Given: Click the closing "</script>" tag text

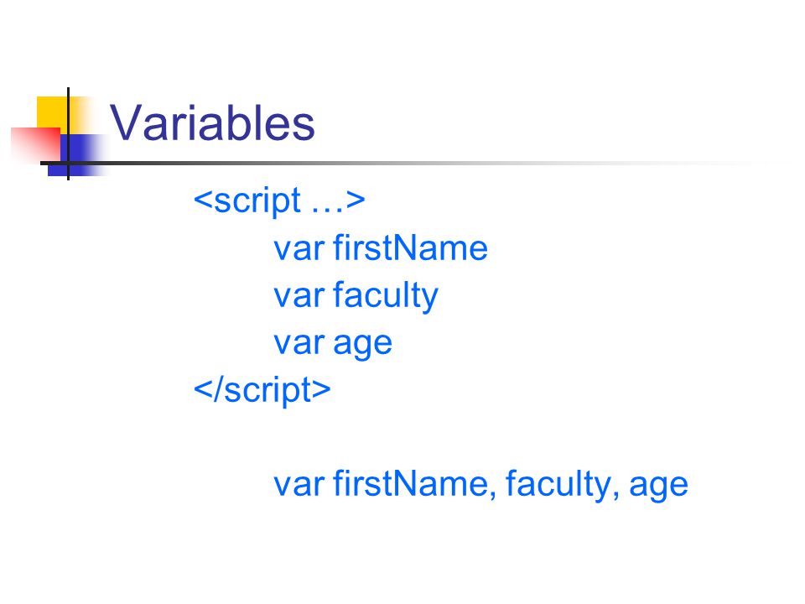Looking at the screenshot, I should [262, 391].
